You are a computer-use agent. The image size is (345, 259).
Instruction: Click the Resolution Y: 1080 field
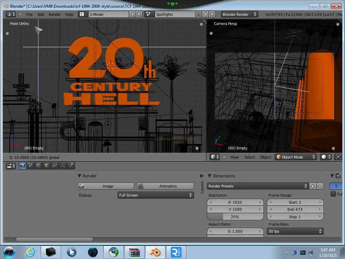pyautogui.click(x=235, y=209)
